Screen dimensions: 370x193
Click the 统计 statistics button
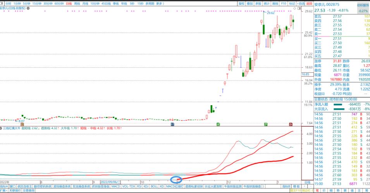point(267,3)
